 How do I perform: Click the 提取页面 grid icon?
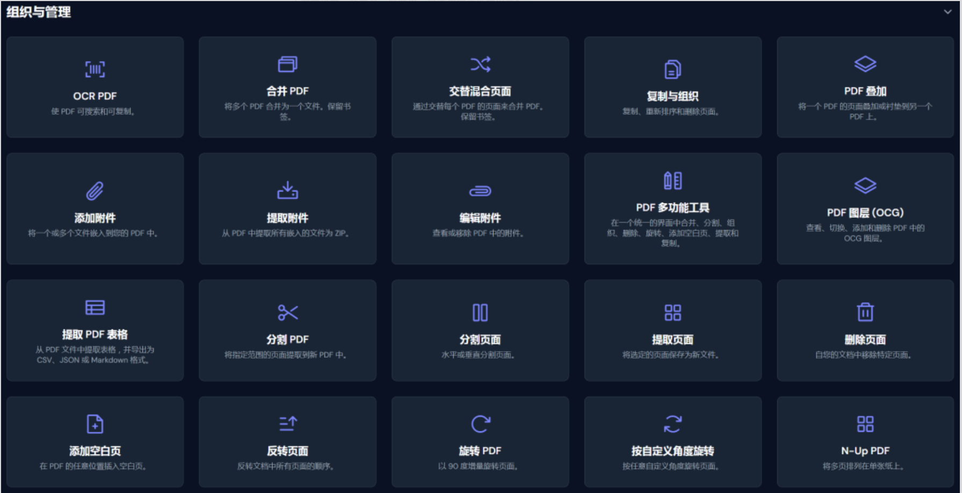(x=672, y=312)
